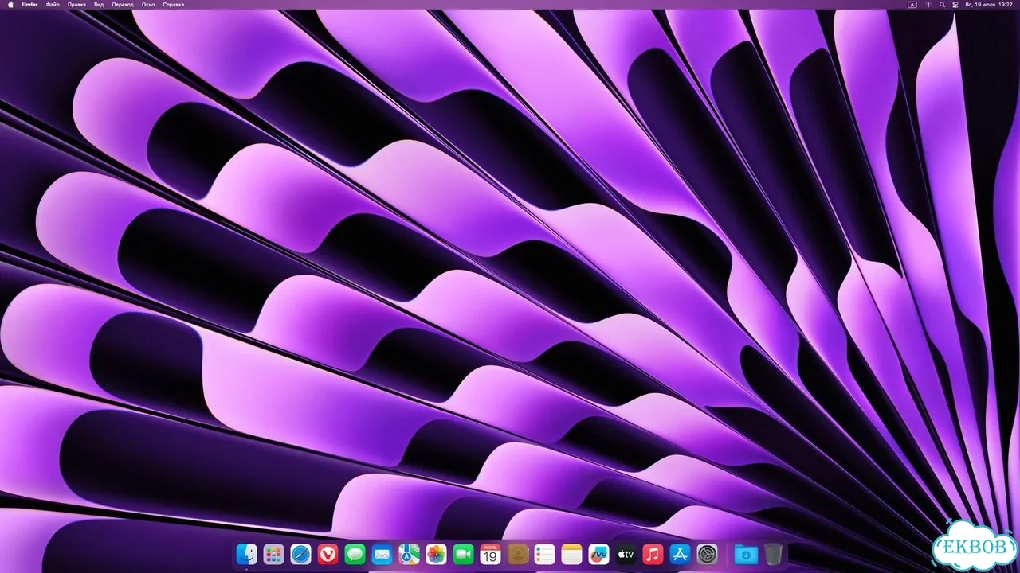The image size is (1020, 573).
Task: Launch Freeform from the Dock
Action: 598,554
